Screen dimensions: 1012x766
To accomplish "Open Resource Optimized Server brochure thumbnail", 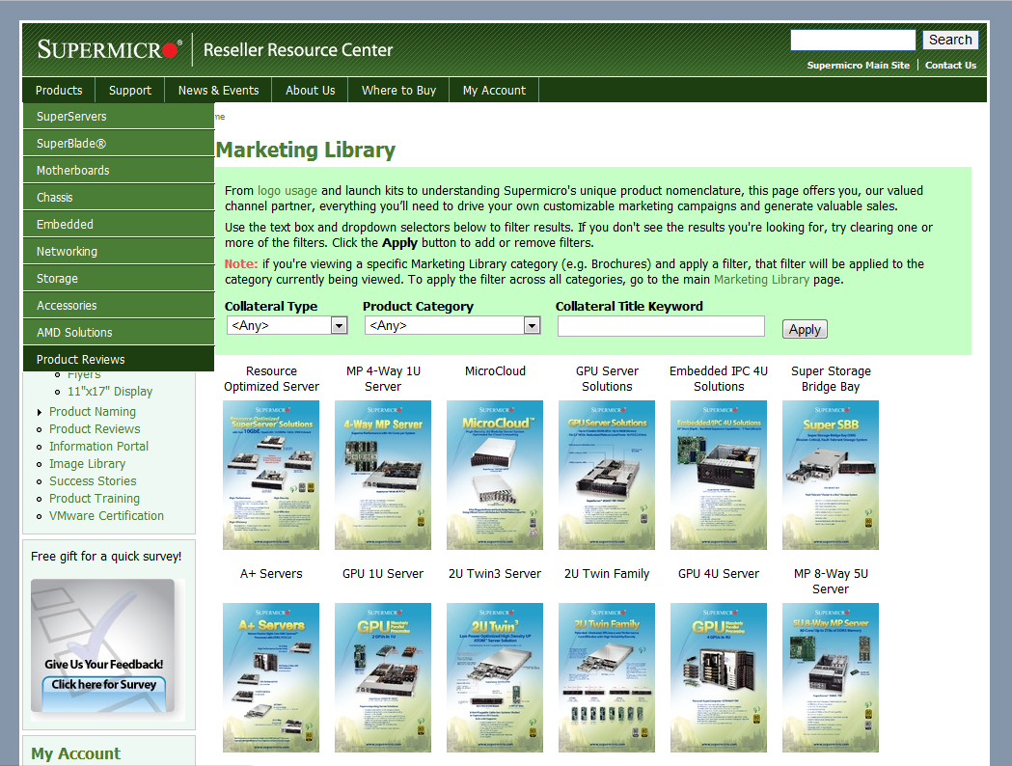I will [x=271, y=475].
